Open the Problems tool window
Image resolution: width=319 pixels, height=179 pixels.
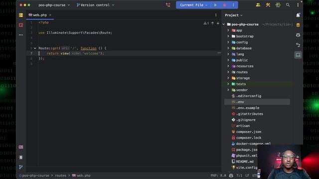point(21,157)
